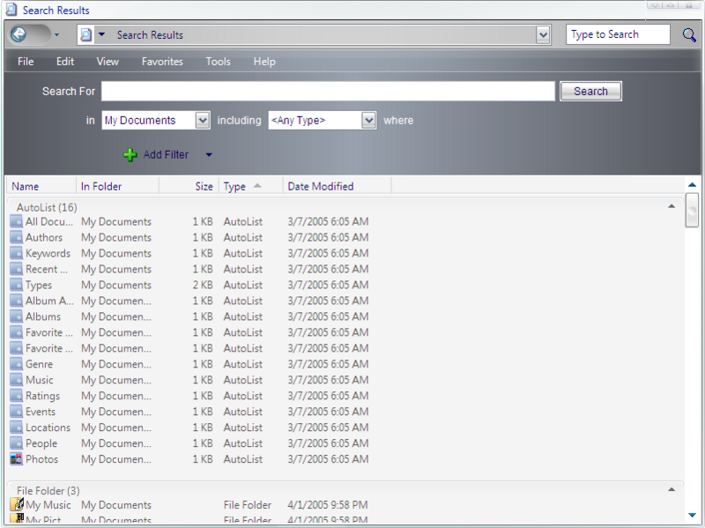
Task: Open the Any Type file type dropdown
Action: (x=368, y=121)
